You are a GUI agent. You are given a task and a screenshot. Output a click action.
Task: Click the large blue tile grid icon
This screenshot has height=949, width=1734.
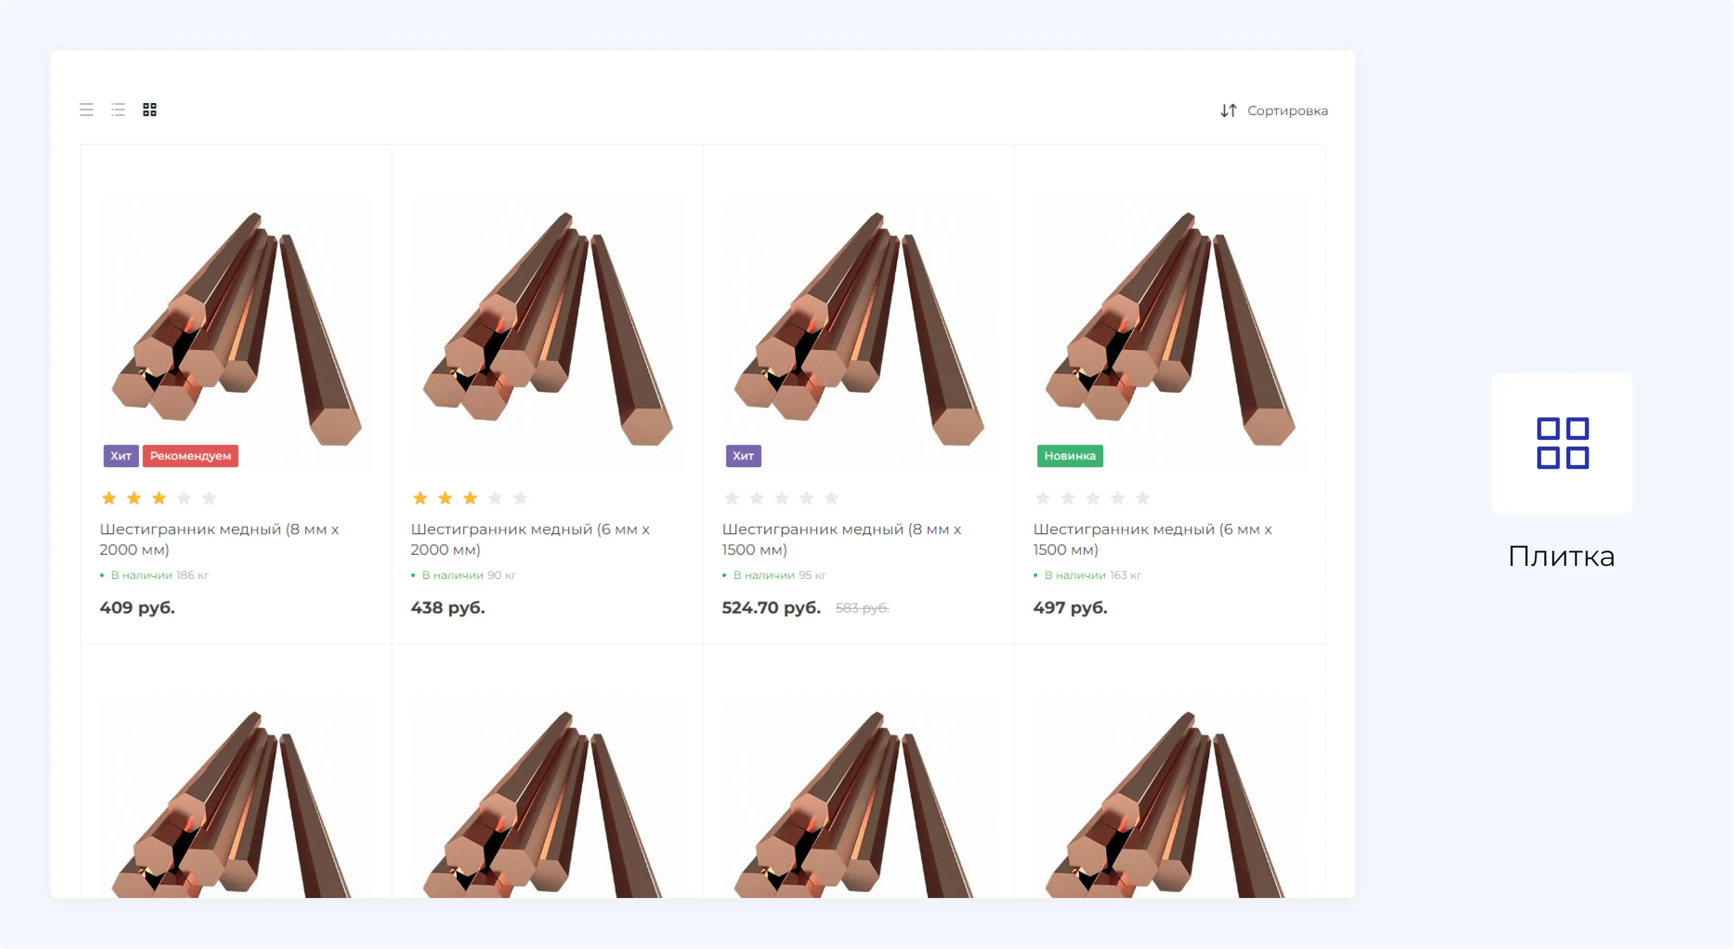coord(1563,443)
